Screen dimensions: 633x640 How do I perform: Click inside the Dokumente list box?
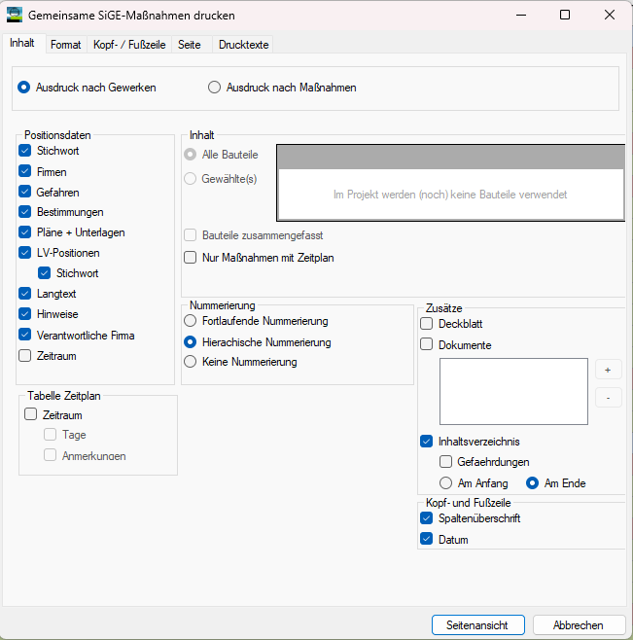(513, 391)
